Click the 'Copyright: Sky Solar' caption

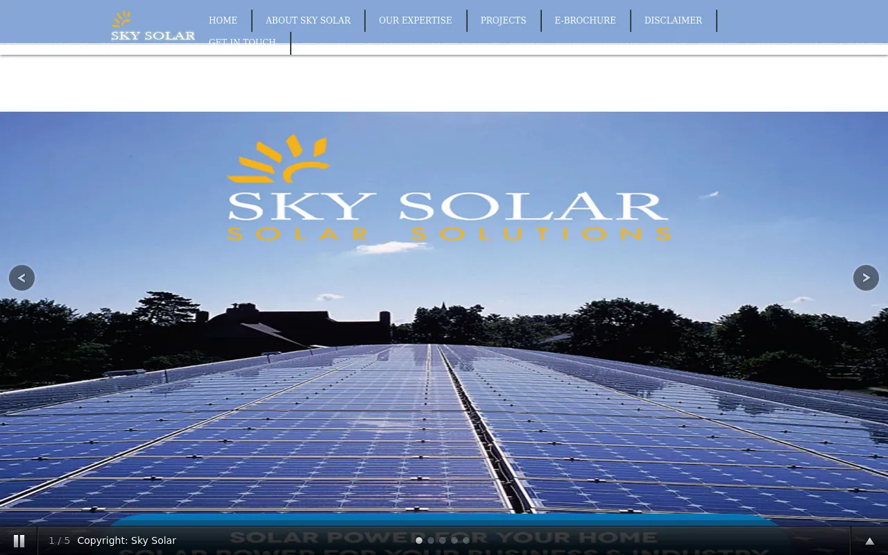tap(126, 540)
